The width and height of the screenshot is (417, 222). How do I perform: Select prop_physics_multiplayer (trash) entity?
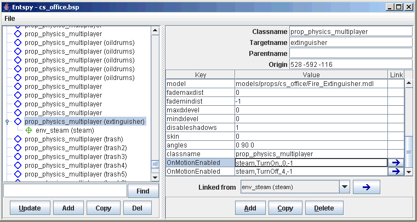pyautogui.click(x=73, y=139)
